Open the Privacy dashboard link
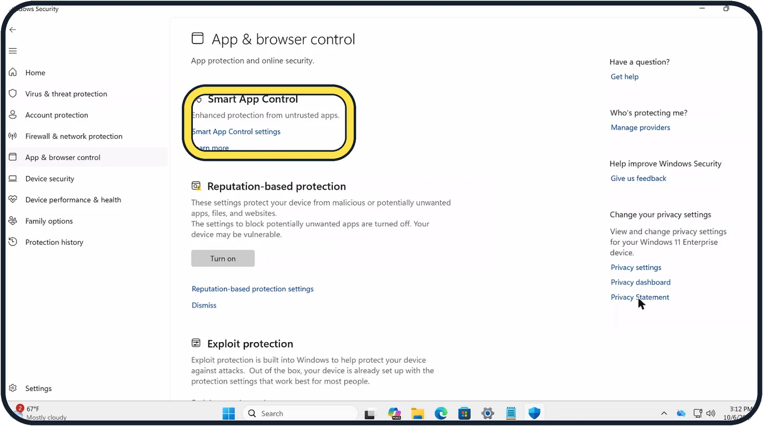 tap(640, 282)
